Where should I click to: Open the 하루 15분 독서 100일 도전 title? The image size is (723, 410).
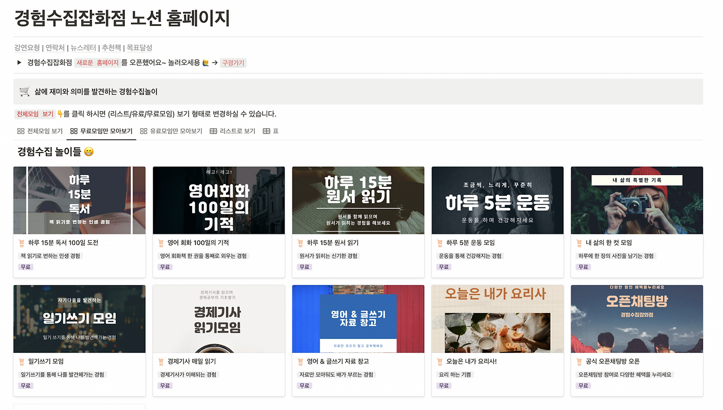click(x=63, y=243)
